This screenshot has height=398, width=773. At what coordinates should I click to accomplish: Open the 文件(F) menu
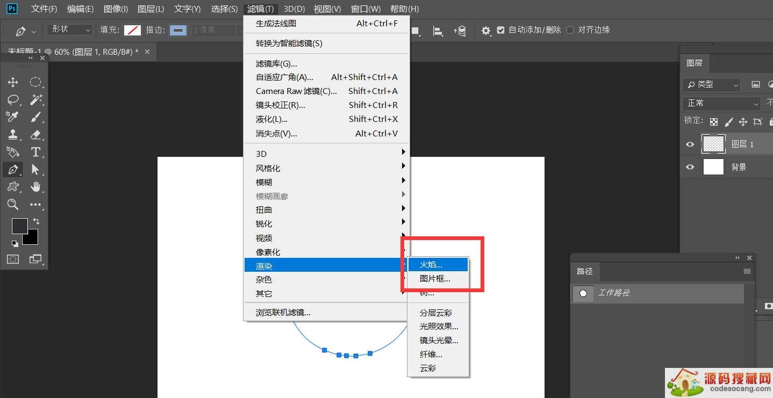tap(44, 9)
